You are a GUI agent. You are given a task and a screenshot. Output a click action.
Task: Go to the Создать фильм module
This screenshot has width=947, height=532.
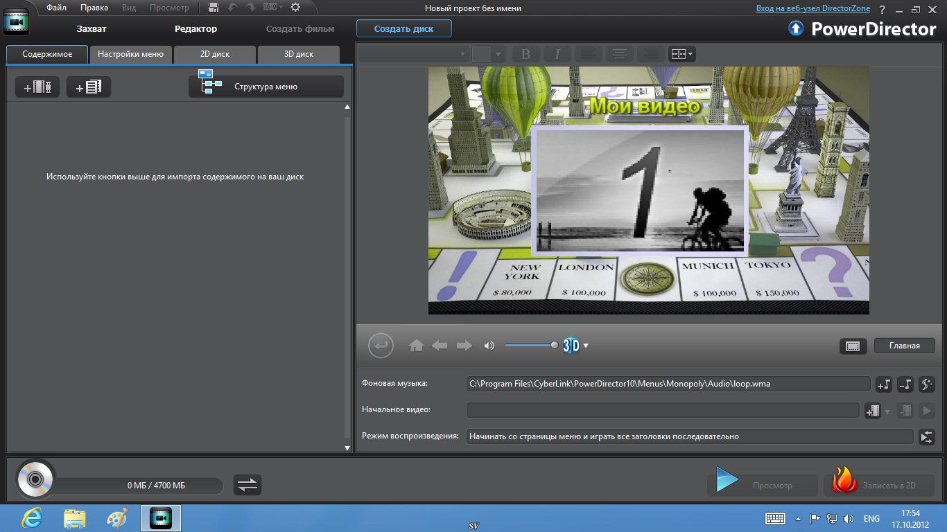(x=300, y=28)
